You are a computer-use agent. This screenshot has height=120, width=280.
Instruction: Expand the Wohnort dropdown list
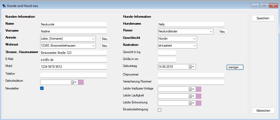pos(93,46)
